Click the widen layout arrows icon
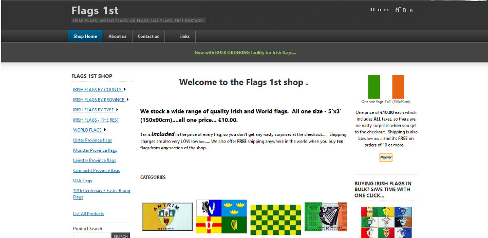This screenshot has height=238, width=488. click(x=380, y=10)
